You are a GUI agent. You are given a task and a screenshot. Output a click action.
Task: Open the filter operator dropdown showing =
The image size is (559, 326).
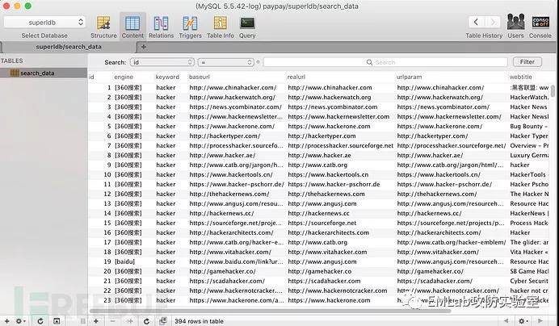226,62
